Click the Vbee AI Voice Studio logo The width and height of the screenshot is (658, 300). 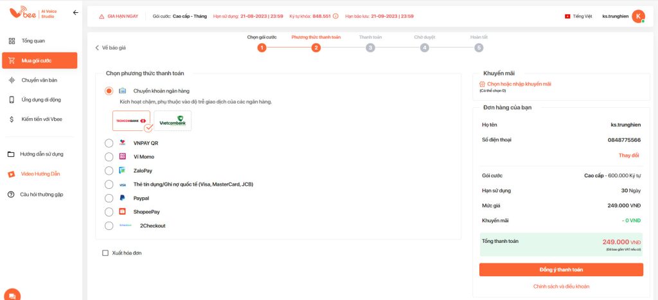click(x=32, y=13)
